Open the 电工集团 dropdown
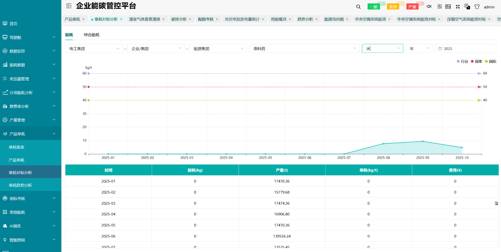This screenshot has width=501, height=252. click(94, 49)
